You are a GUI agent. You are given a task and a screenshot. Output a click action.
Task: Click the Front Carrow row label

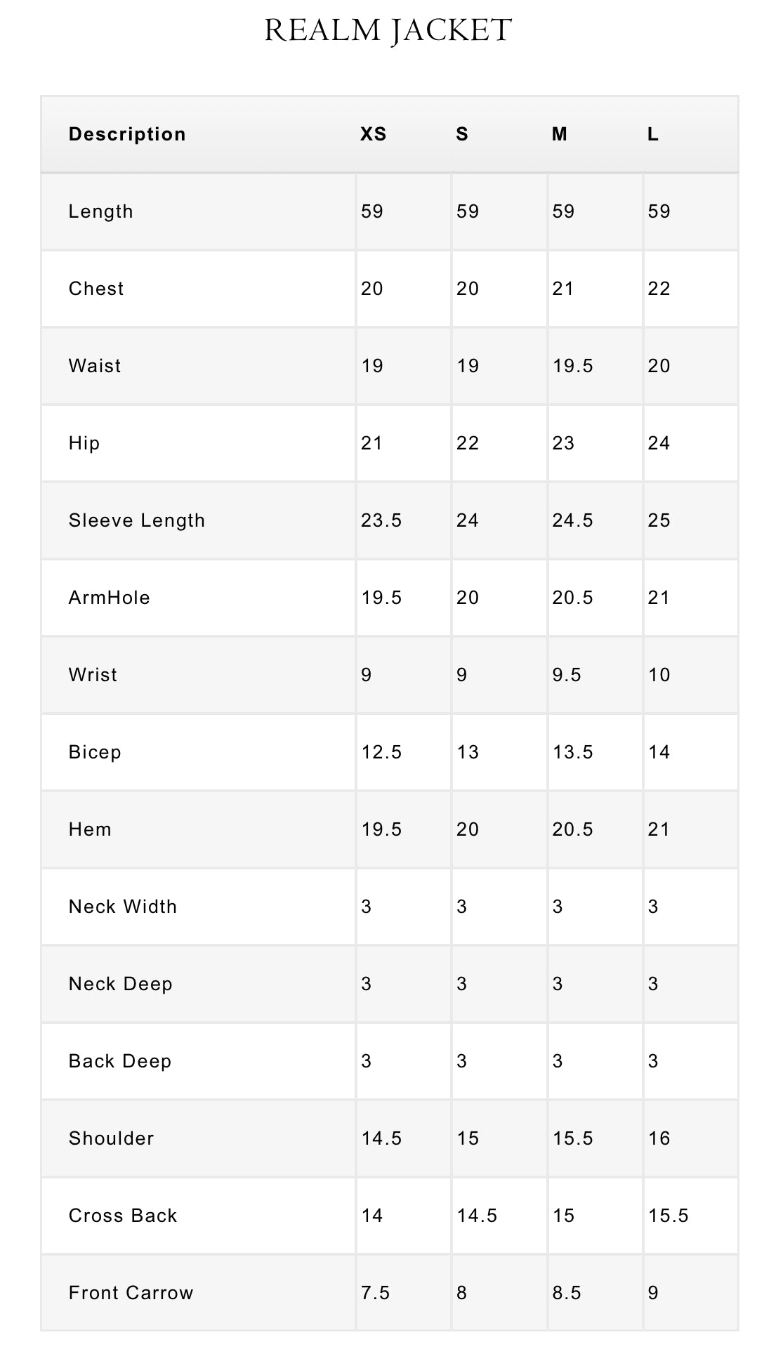click(x=131, y=1293)
